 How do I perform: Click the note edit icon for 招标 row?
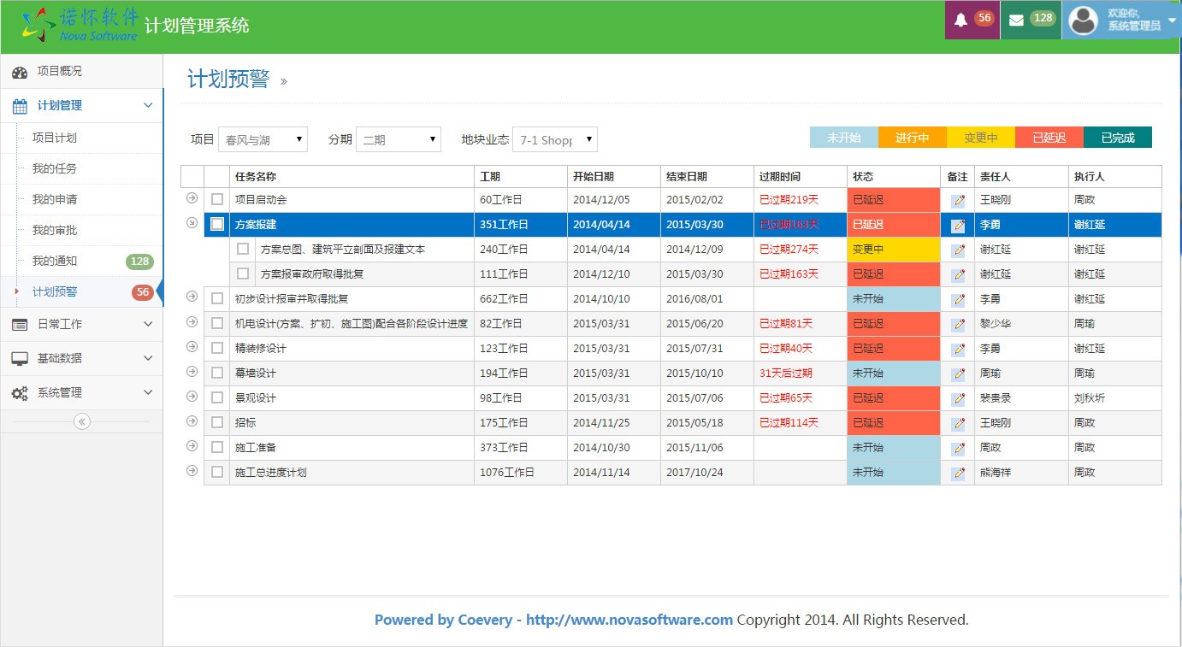click(958, 423)
